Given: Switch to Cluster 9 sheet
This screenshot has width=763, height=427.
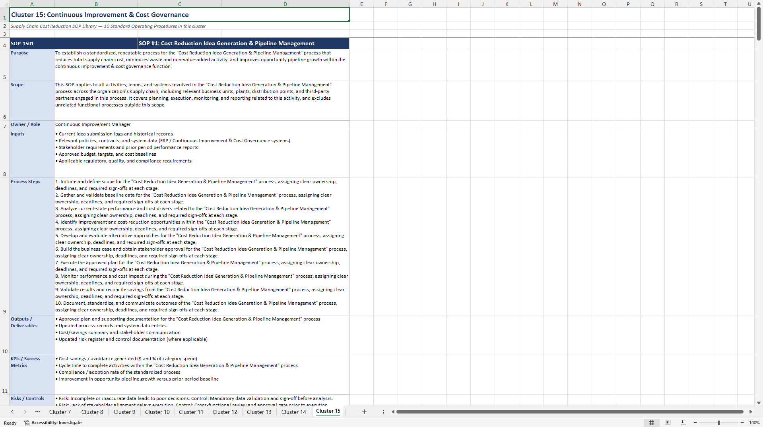Looking at the screenshot, I should point(124,412).
